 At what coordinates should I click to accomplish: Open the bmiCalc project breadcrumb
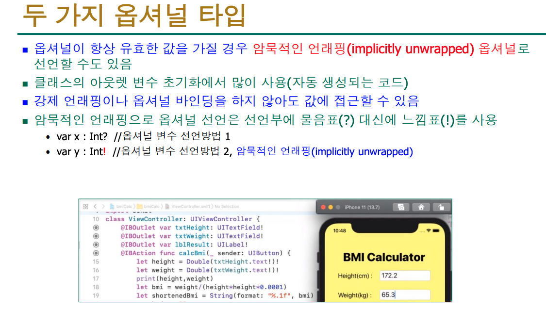click(121, 207)
